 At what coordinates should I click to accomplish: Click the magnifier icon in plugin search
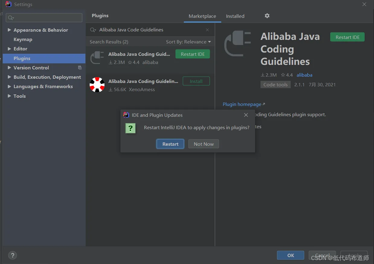click(93, 30)
